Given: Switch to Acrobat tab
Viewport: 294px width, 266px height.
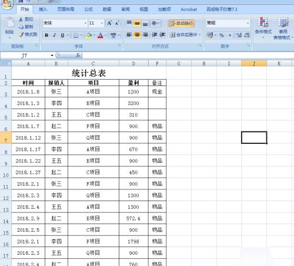Looking at the screenshot, I should [189, 9].
